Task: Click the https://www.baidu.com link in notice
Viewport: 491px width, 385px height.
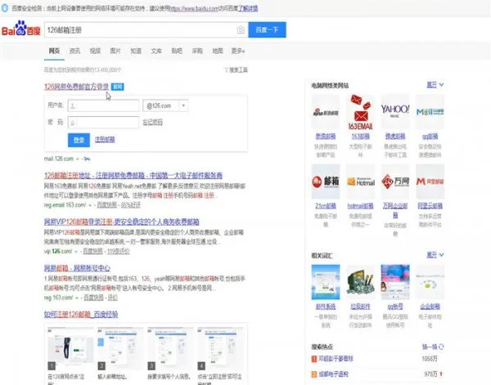Action: (x=193, y=8)
